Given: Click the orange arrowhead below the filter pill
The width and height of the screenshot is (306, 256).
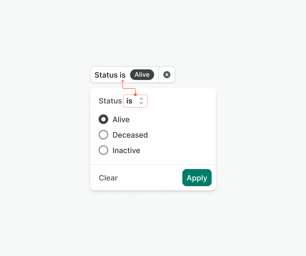Looking at the screenshot, I should click(123, 81).
